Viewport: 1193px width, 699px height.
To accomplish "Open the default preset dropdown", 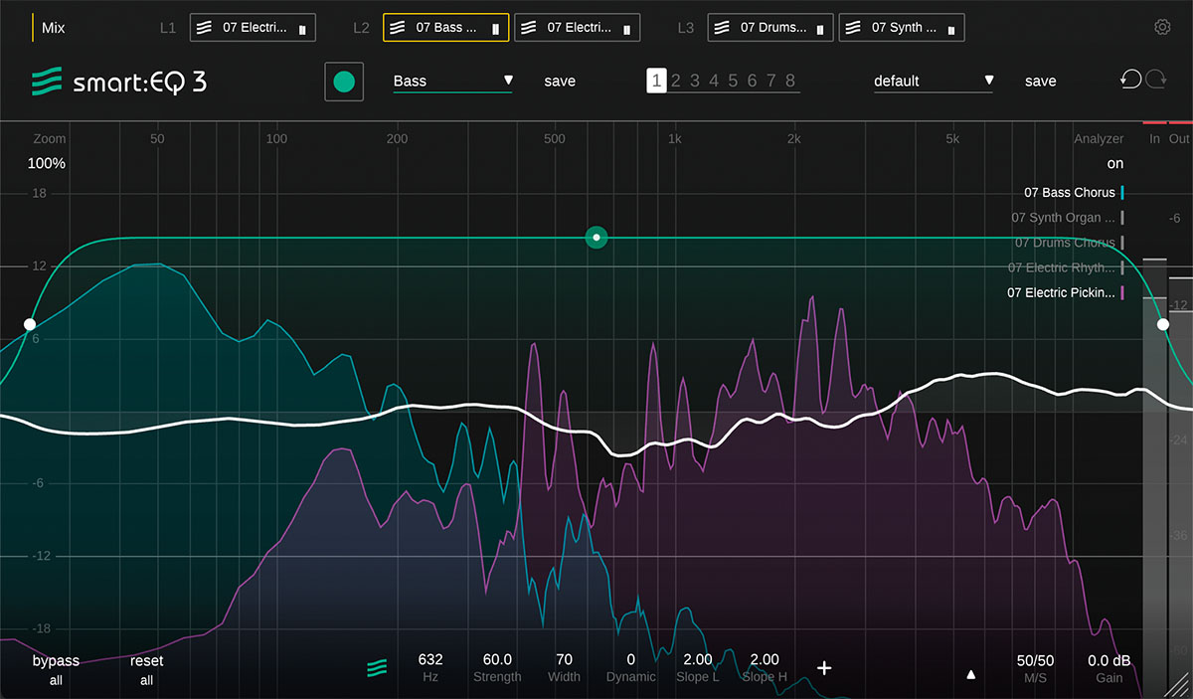I will 934,82.
